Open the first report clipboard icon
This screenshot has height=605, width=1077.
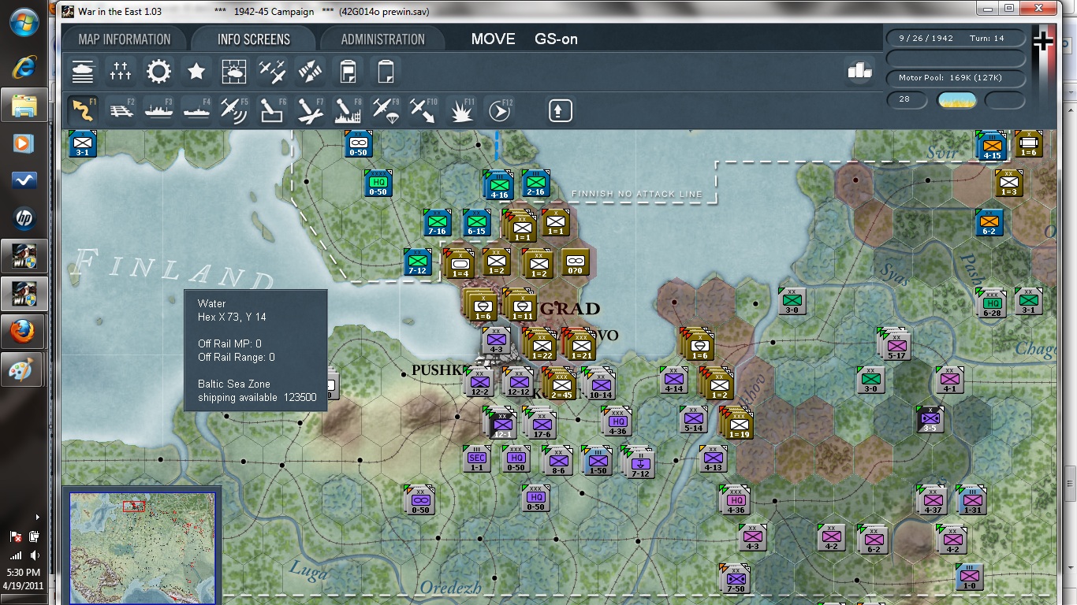(x=348, y=72)
